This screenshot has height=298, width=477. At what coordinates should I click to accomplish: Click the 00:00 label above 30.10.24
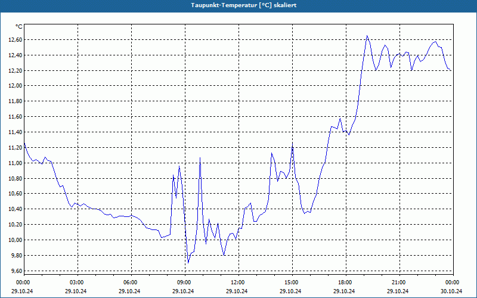click(453, 283)
